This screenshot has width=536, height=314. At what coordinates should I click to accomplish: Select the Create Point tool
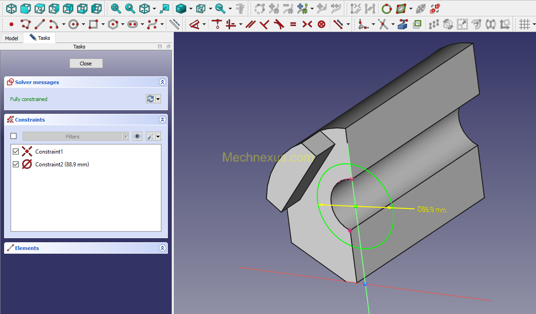coord(11,24)
